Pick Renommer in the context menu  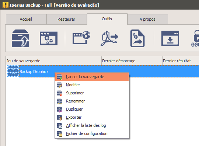pos(92,101)
